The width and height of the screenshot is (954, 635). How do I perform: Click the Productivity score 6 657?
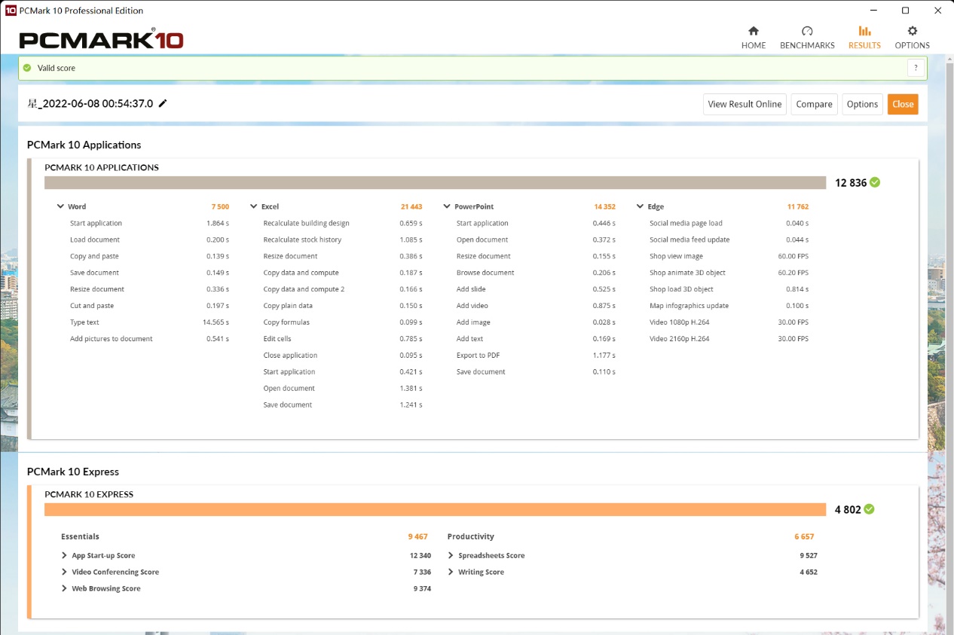(x=804, y=536)
